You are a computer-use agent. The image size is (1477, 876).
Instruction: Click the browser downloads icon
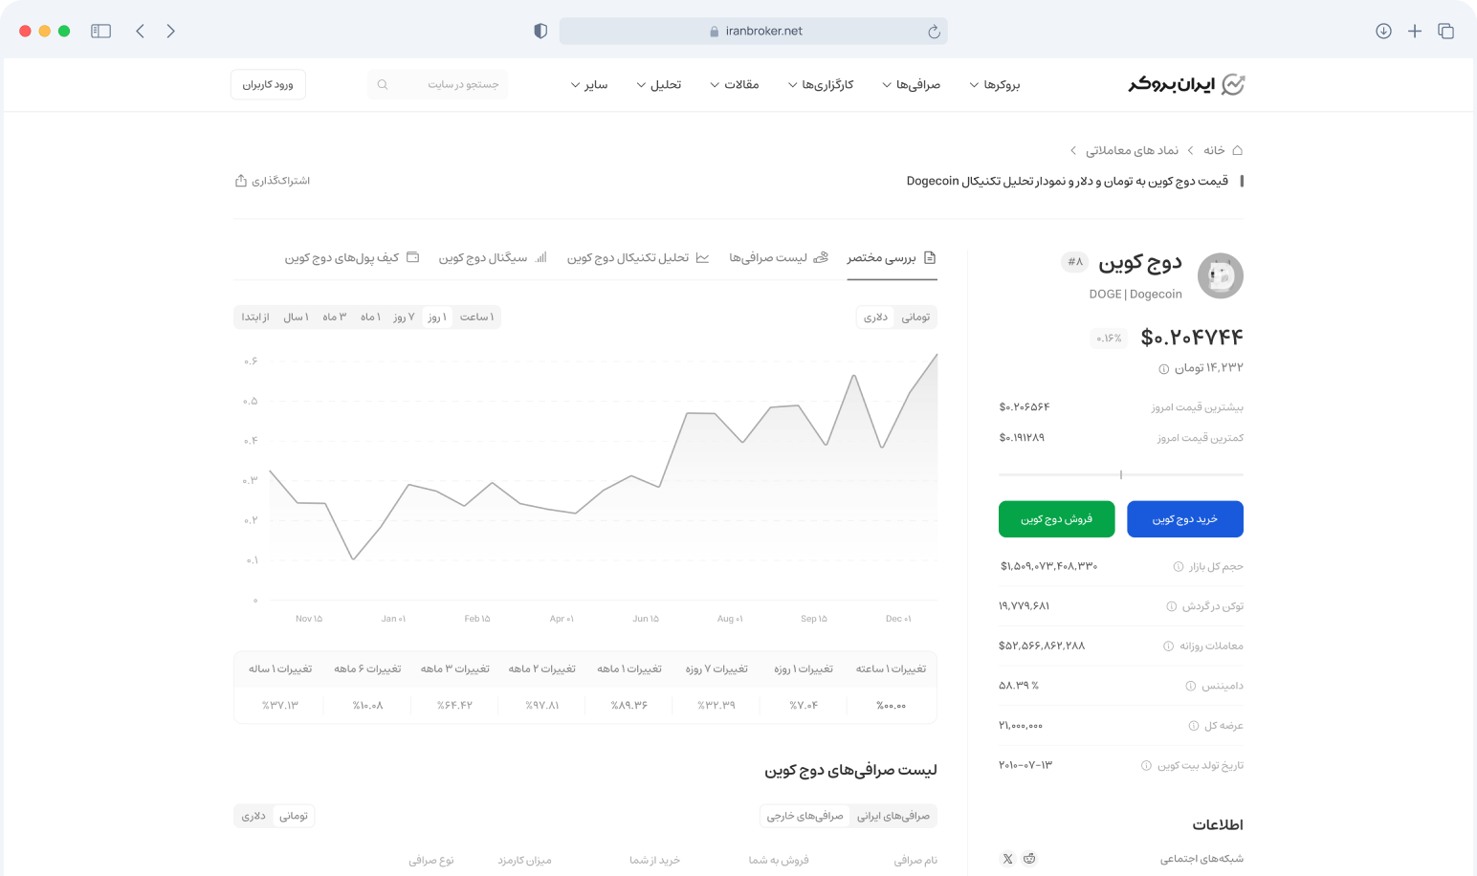click(x=1383, y=31)
